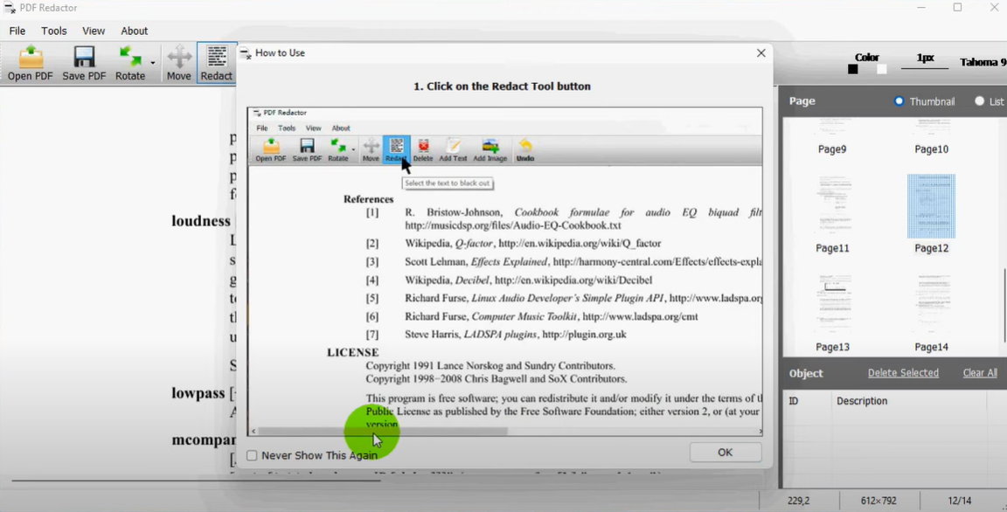The height and width of the screenshot is (512, 1007).
Task: Click the Tahoma font selector
Action: [x=983, y=62]
